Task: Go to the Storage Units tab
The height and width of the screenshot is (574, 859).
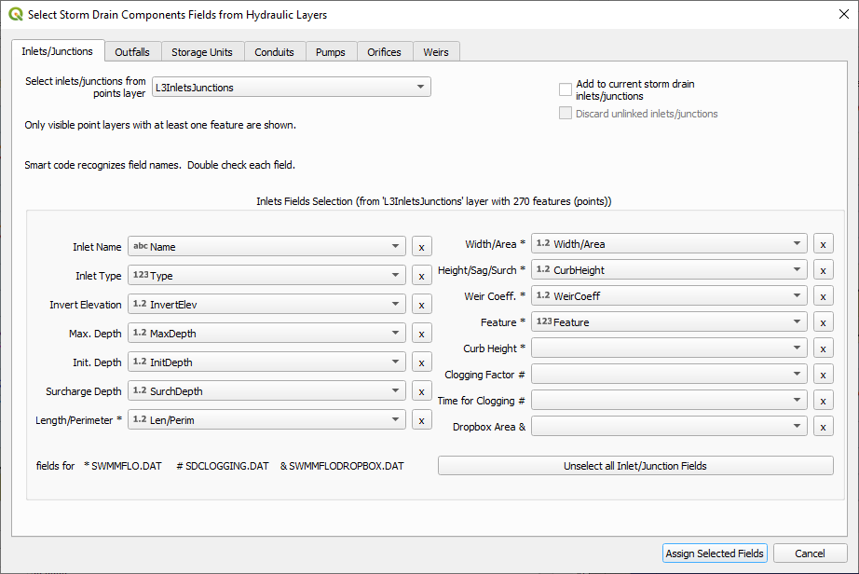Action: click(x=202, y=52)
